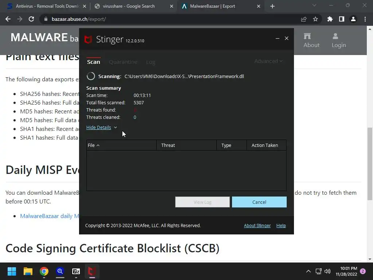Open volume control in system tray

click(x=327, y=271)
